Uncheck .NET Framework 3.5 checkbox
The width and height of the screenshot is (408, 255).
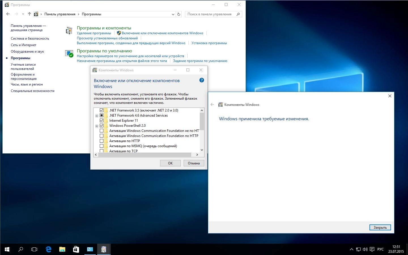101,110
